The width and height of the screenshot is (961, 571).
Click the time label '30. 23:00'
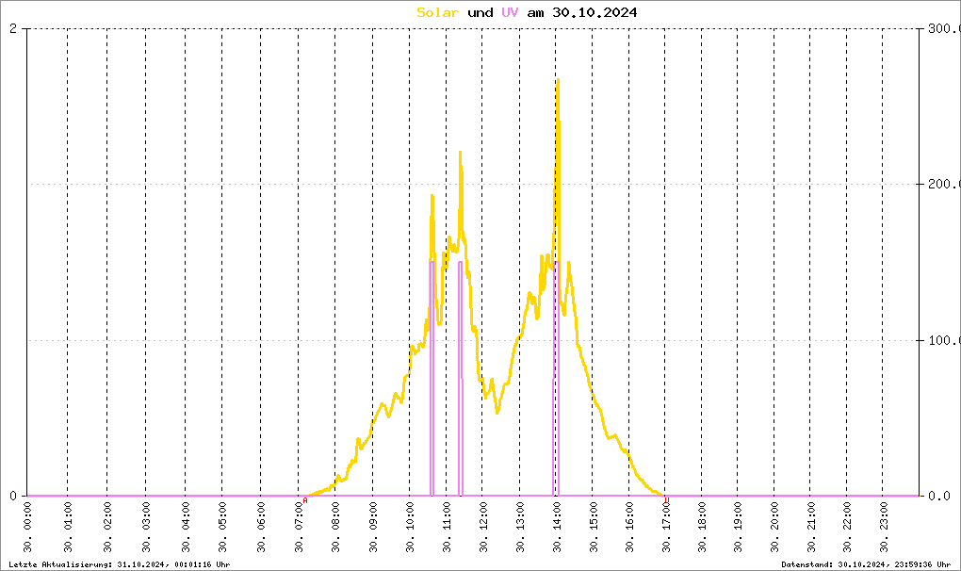click(883, 528)
